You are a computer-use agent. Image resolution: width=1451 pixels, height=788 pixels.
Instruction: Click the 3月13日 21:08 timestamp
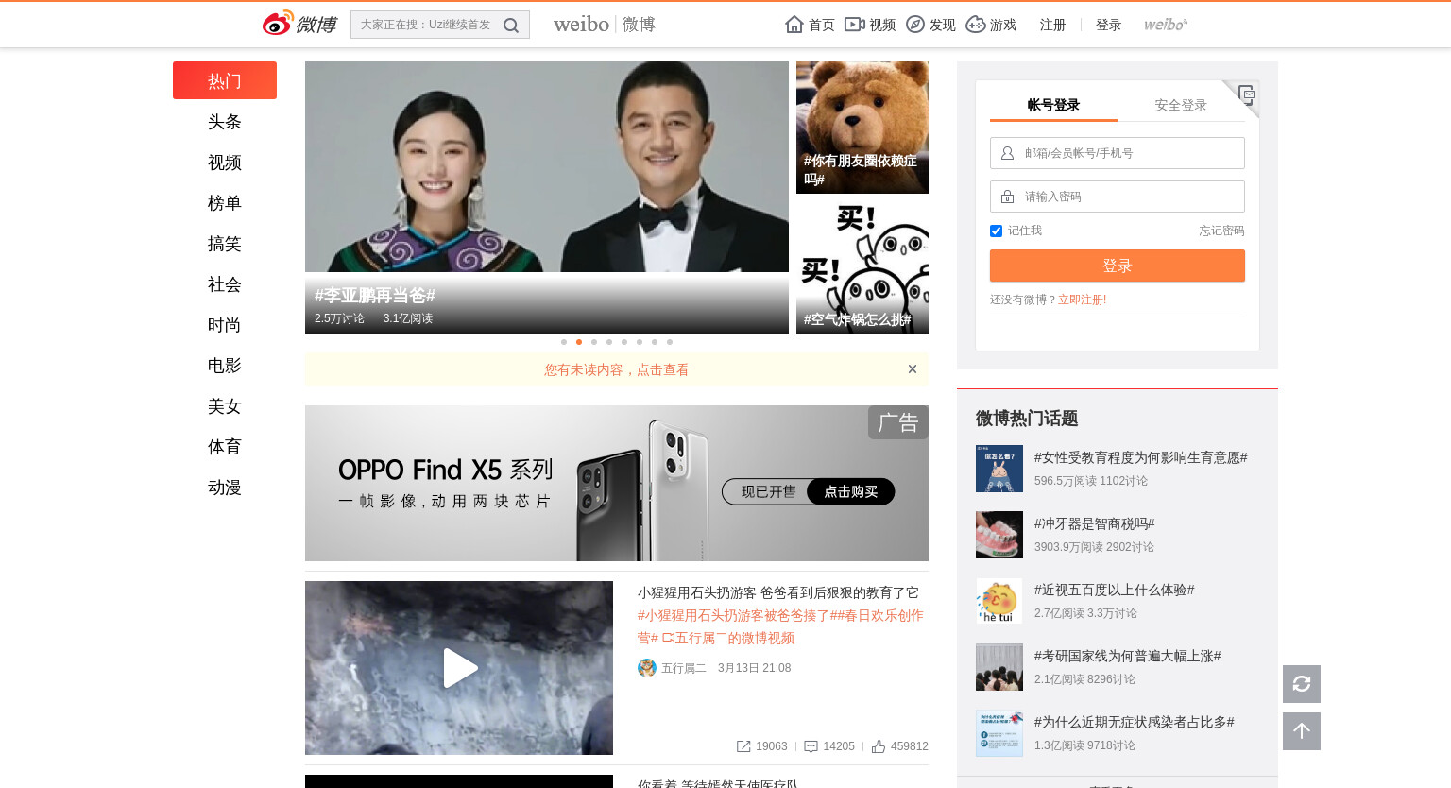[x=754, y=668]
